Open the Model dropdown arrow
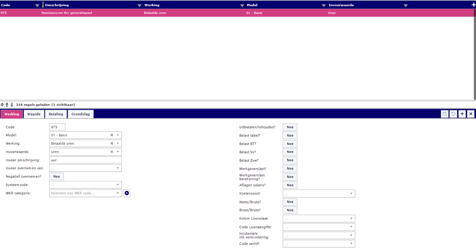 click(x=118, y=135)
